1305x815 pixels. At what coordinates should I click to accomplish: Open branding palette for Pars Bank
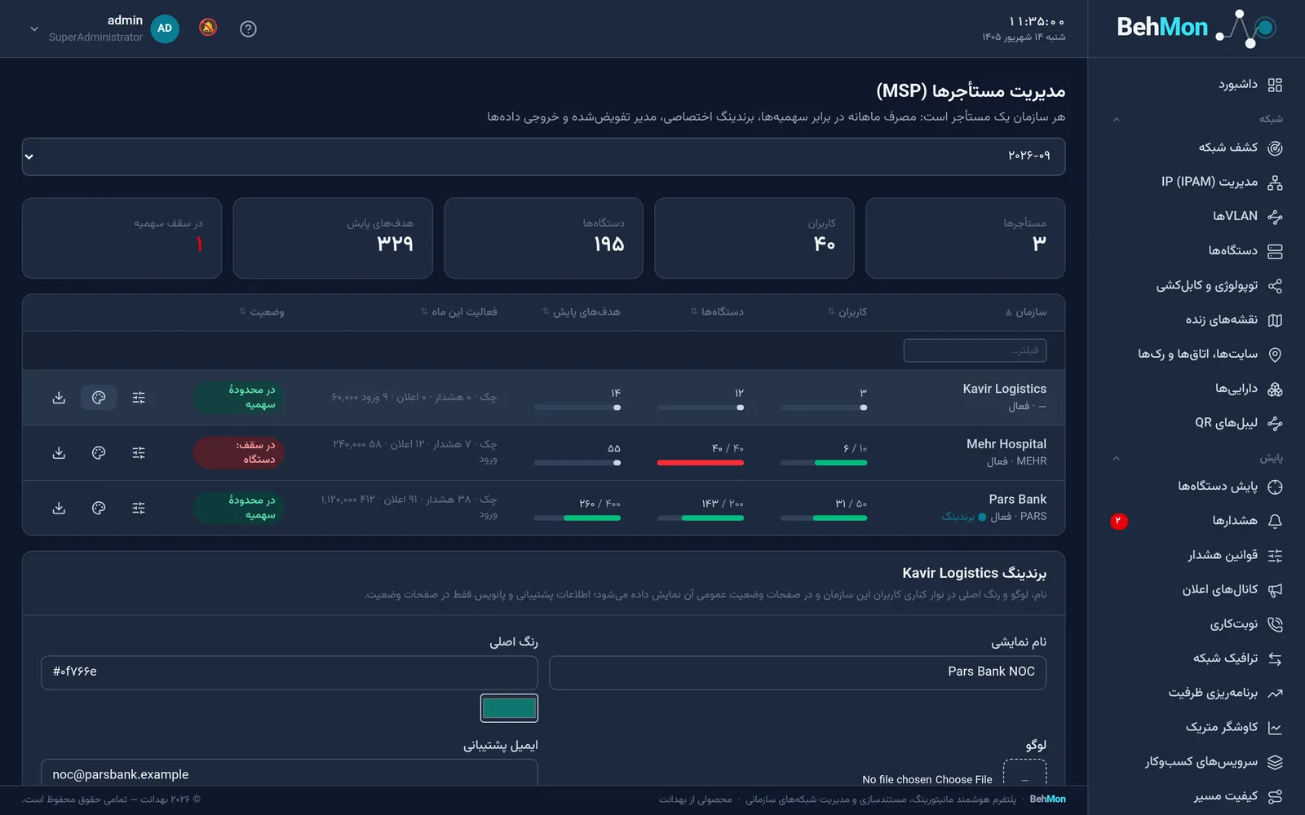point(99,509)
